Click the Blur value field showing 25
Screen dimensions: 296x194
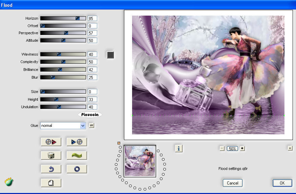click(x=92, y=77)
